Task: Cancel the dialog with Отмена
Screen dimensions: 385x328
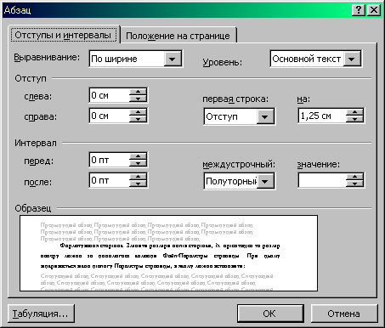Action: [x=344, y=314]
